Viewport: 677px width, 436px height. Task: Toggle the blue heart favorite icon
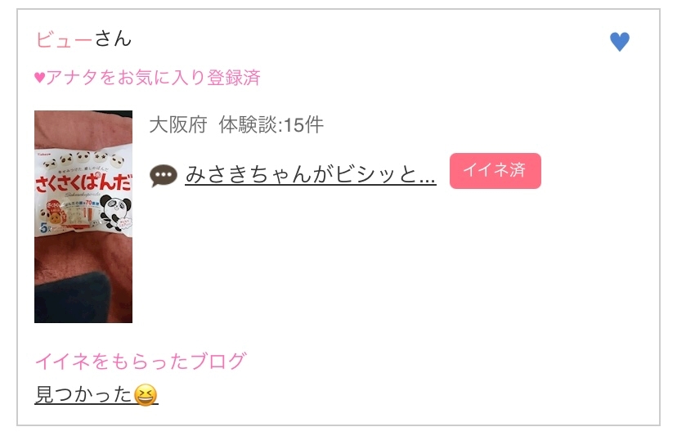[620, 42]
